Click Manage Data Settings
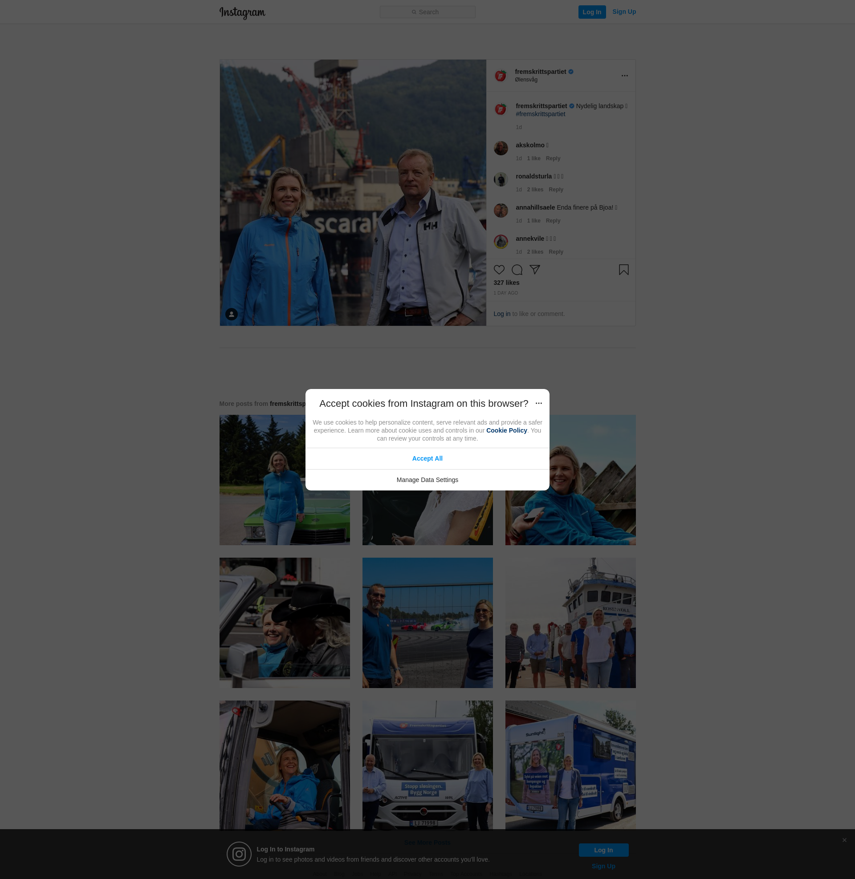 click(427, 480)
